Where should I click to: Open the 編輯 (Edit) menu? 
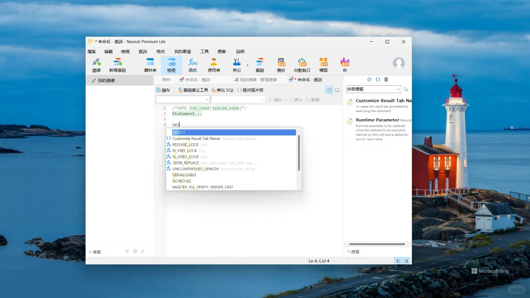pyautogui.click(x=108, y=51)
